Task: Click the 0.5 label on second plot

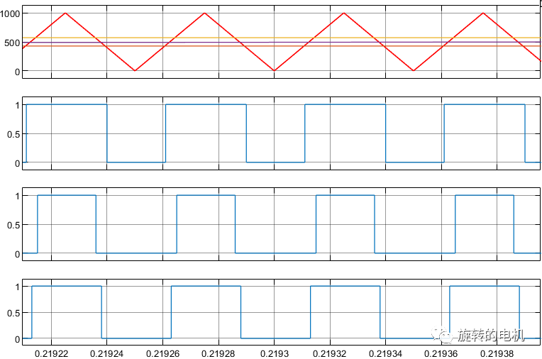Action: [13, 134]
